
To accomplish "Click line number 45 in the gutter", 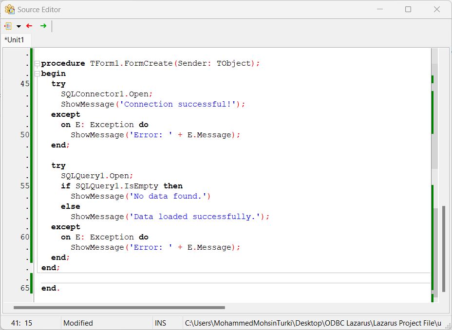I will (x=24, y=84).
